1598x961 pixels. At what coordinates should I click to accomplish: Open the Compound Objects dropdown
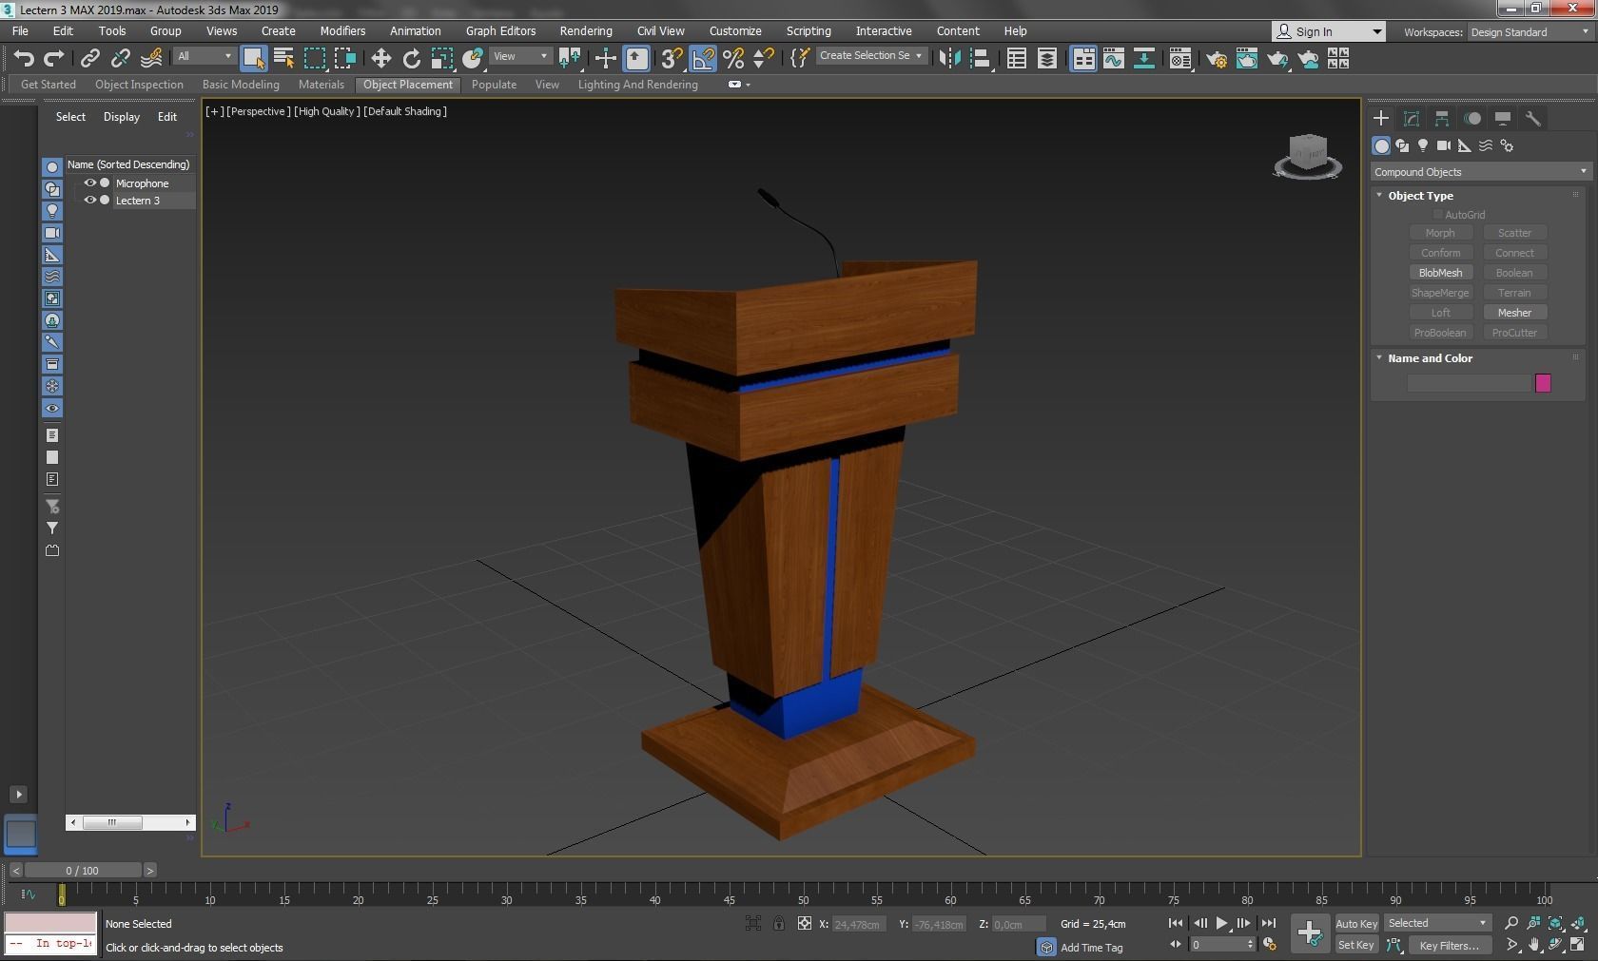(1480, 172)
